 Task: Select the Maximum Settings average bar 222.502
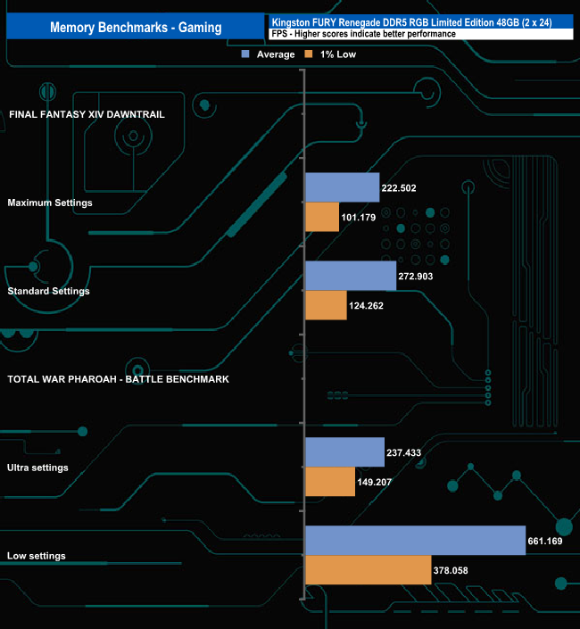[x=343, y=187]
